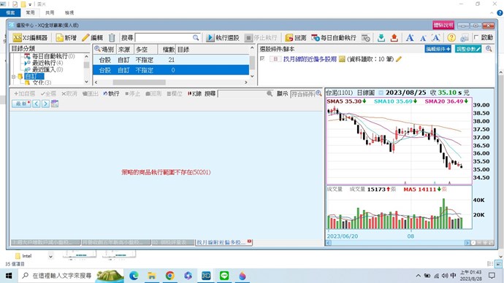Click the zoom icon beside 調整參數
This screenshot has height=283, width=504.
489,49
